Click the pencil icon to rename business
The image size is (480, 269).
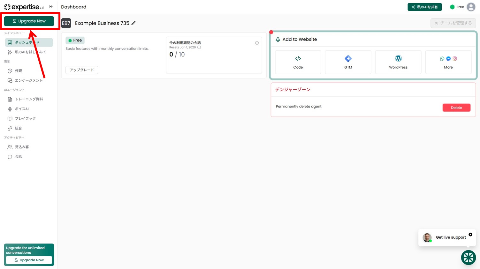(x=133, y=23)
